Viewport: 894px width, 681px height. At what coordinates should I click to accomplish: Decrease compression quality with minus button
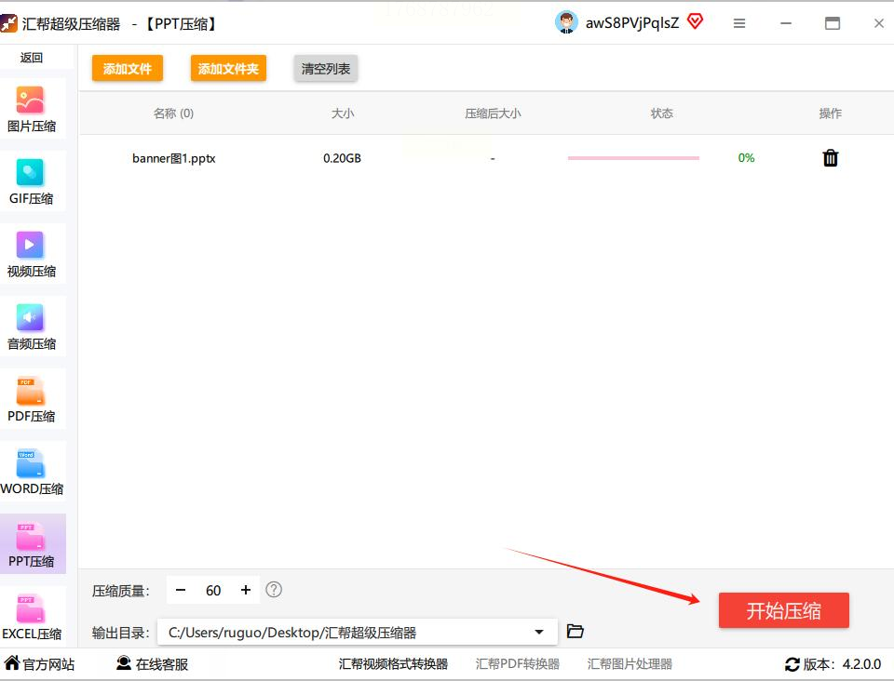tap(181, 590)
